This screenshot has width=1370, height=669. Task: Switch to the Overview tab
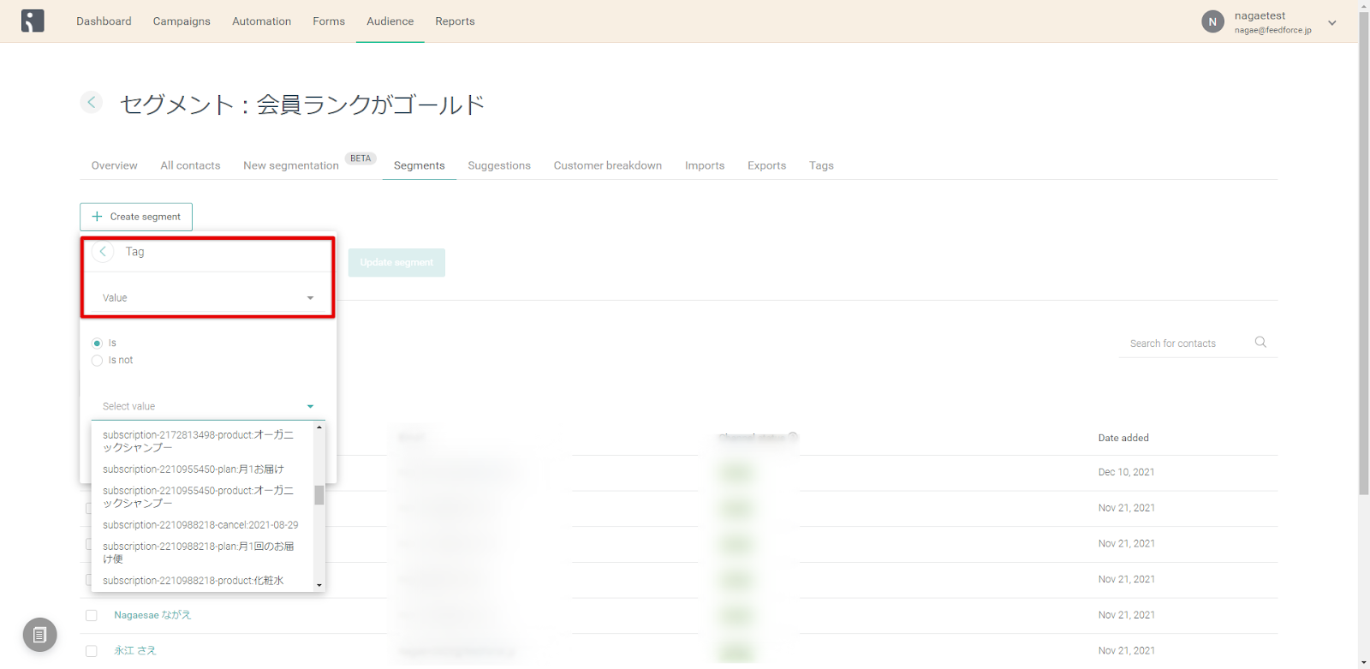coord(114,165)
